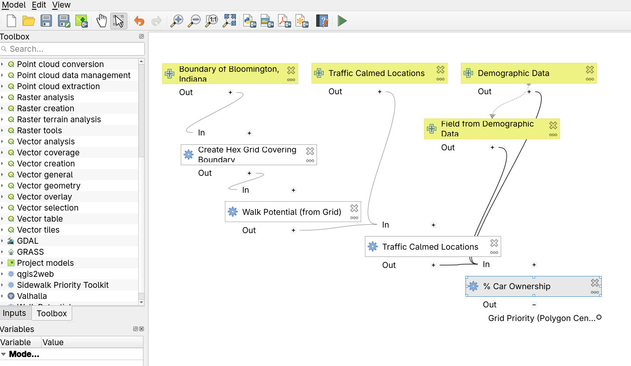
Task: Delete the Traffic Calmed Locations input
Action: click(x=440, y=69)
